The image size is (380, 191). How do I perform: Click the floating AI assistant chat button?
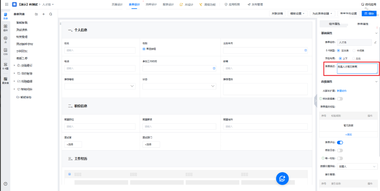point(282,178)
